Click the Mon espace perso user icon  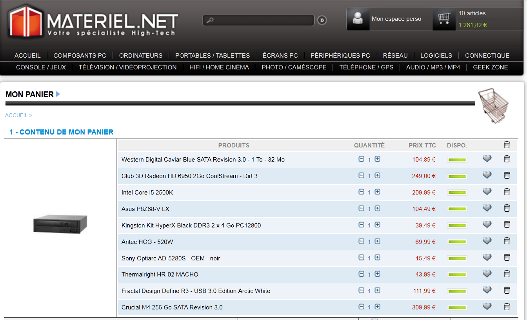[x=358, y=19]
